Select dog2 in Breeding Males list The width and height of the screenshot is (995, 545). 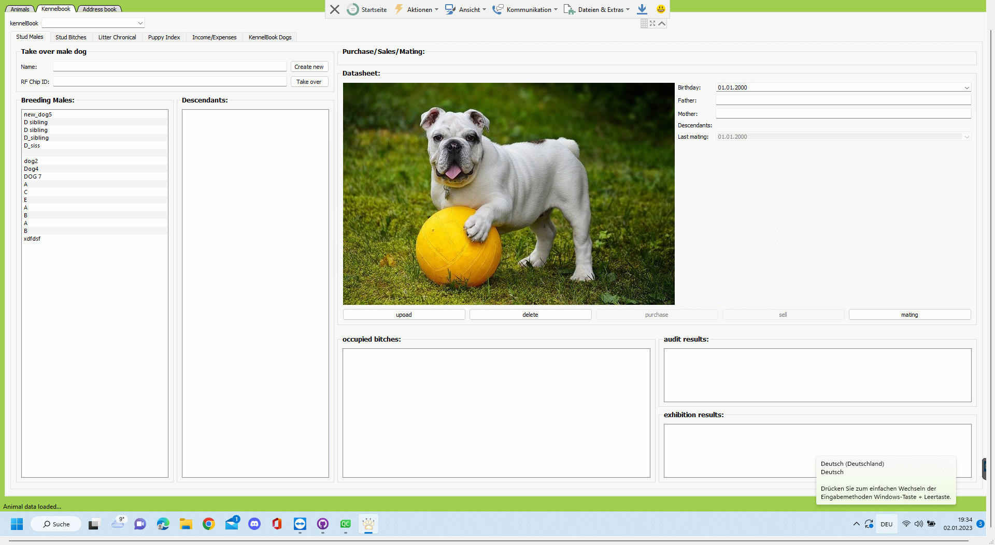(95, 161)
